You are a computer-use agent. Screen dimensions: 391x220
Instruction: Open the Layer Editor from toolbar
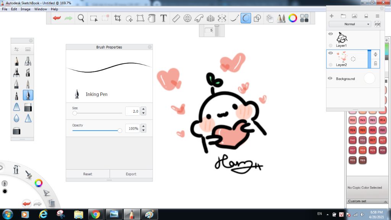[270, 18]
